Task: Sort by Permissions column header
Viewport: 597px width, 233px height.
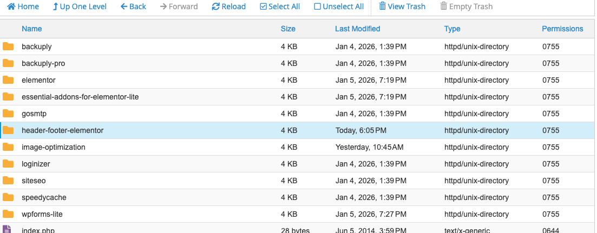Action: point(562,29)
